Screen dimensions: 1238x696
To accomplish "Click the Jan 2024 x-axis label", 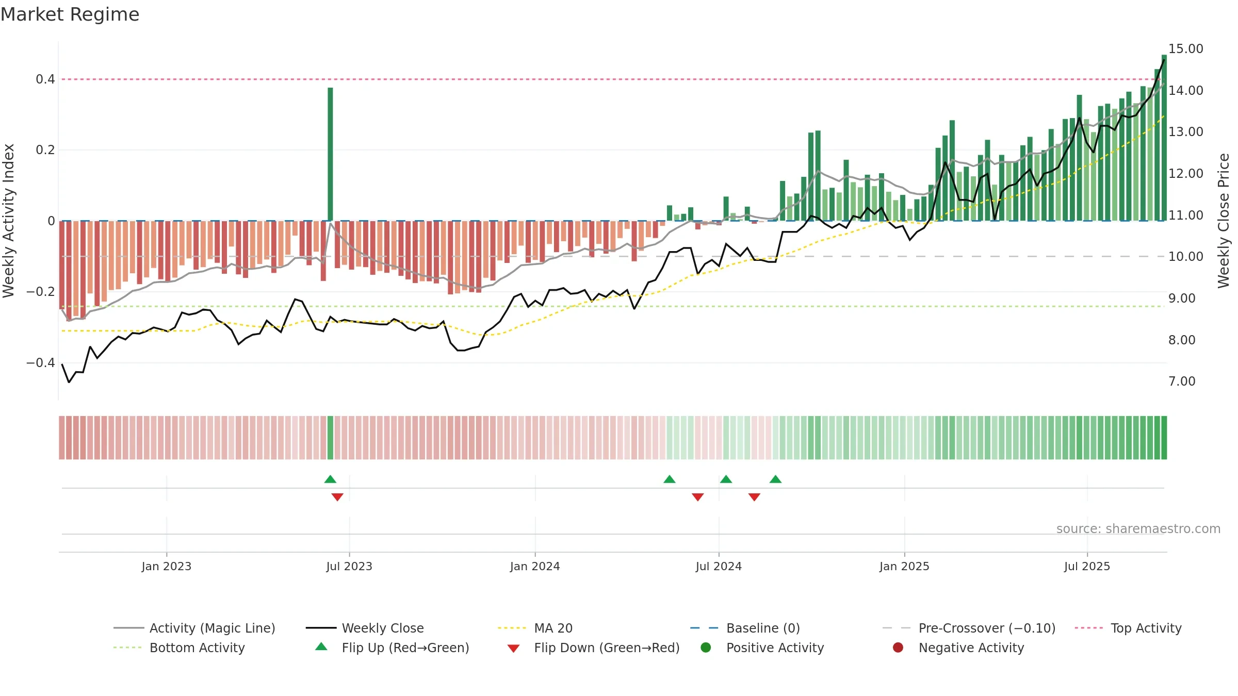I will pyautogui.click(x=535, y=567).
